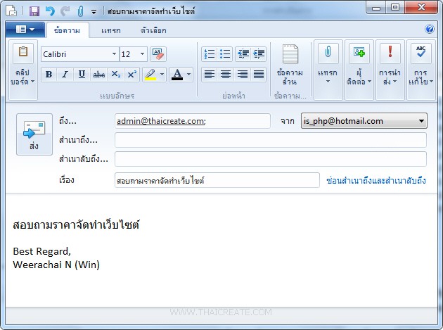
Task: Increase paragraph indent
Action: (259, 53)
